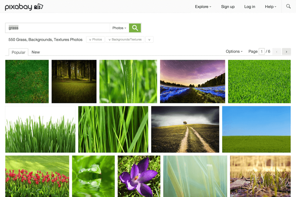
Task: Open the purple crocus flower photo
Action: tap(139, 176)
